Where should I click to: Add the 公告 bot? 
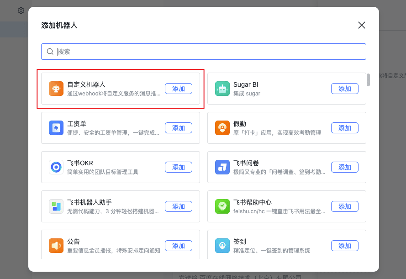tap(179, 246)
